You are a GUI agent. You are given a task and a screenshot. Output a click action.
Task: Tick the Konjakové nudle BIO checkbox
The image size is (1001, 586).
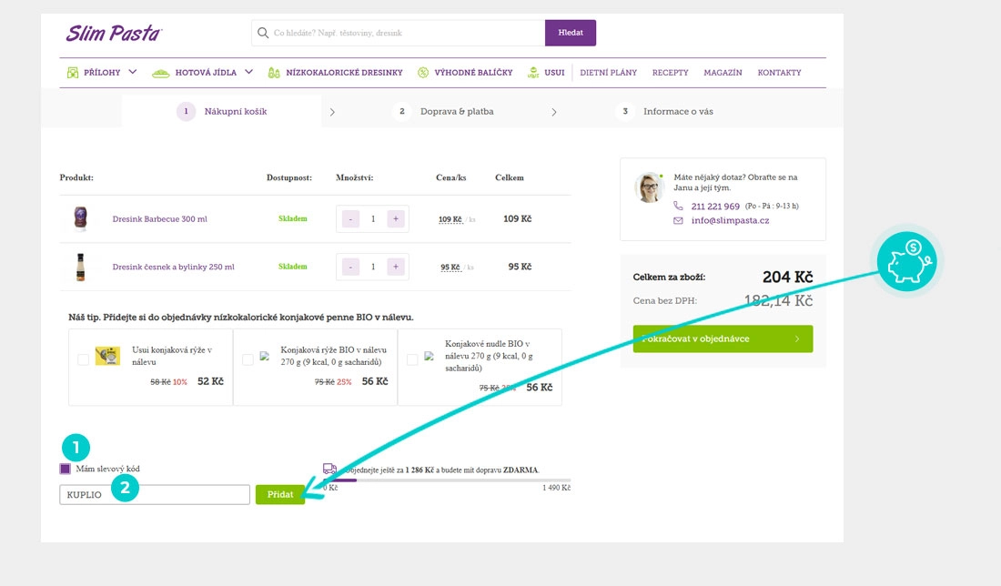(x=412, y=359)
